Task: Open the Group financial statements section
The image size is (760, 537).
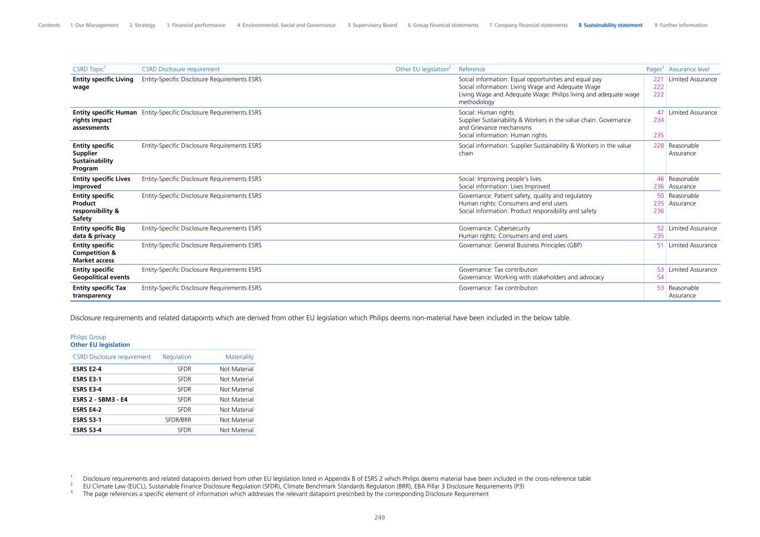Action: coord(443,25)
